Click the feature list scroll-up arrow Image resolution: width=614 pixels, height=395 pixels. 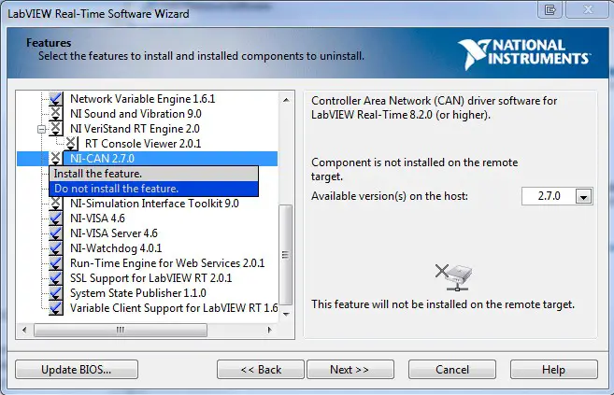pos(286,100)
